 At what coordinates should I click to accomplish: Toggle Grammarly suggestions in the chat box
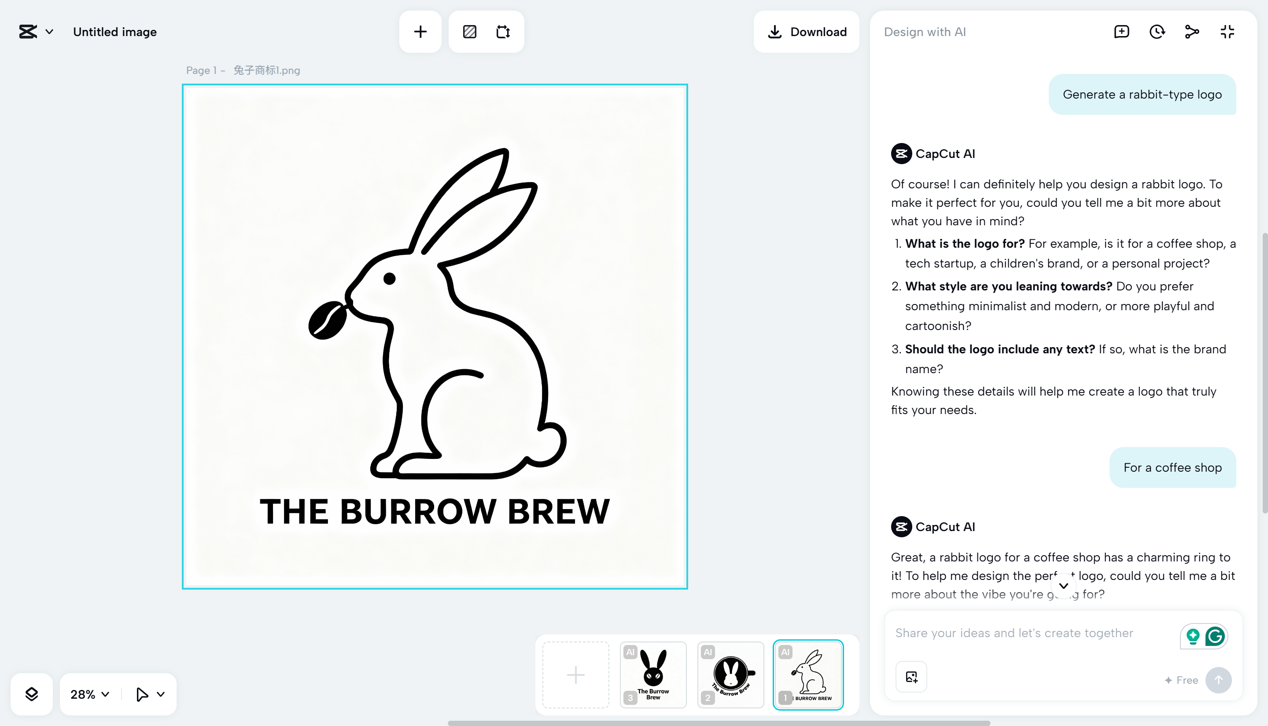click(1216, 636)
